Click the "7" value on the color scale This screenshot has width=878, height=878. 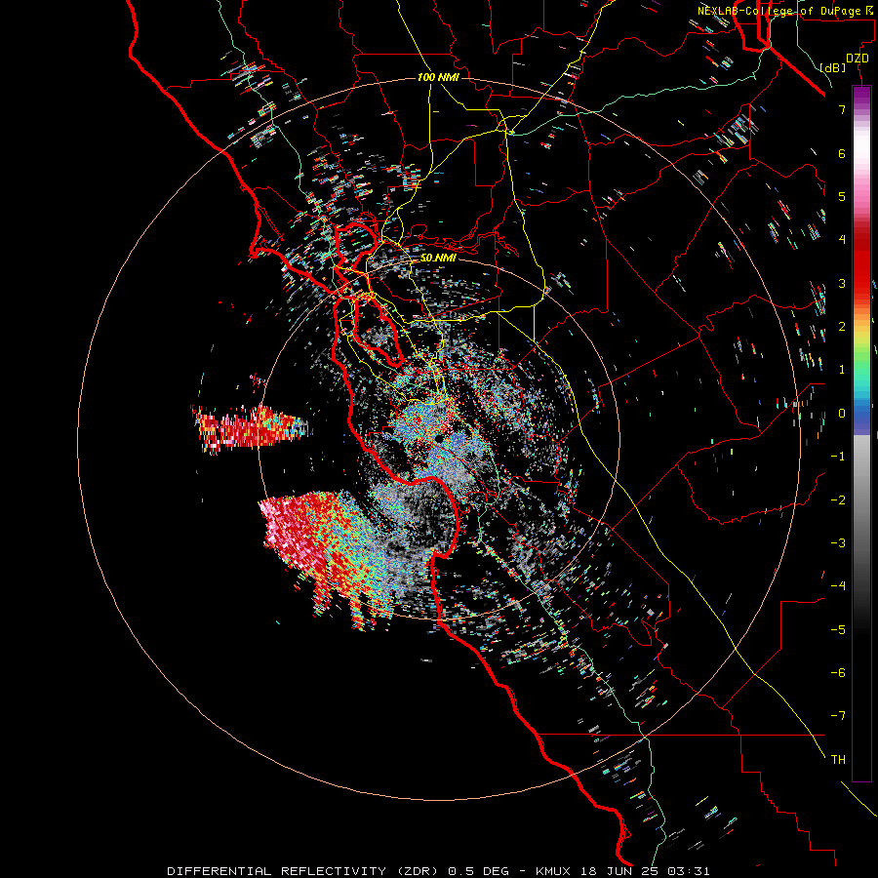point(842,109)
